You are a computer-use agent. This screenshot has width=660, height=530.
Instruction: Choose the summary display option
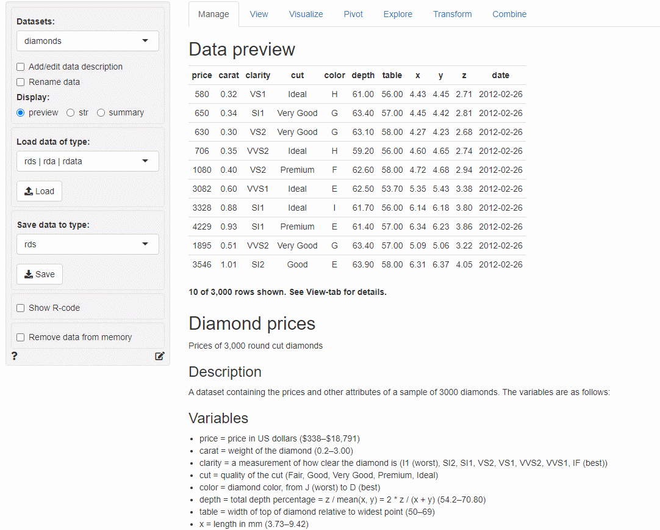tap(101, 112)
